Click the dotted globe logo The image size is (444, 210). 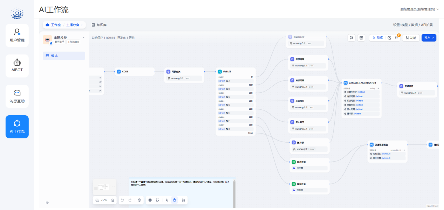pyautogui.click(x=17, y=13)
